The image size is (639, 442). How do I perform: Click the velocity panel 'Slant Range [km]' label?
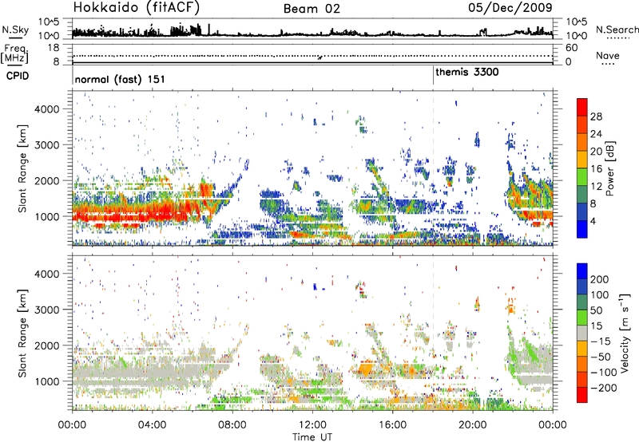(22, 333)
